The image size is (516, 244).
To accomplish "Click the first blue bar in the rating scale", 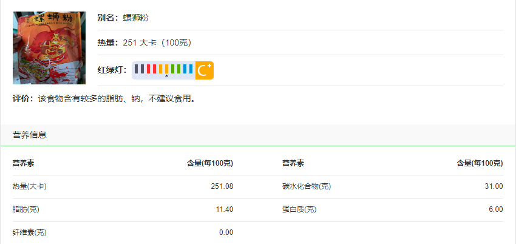I will (x=185, y=69).
